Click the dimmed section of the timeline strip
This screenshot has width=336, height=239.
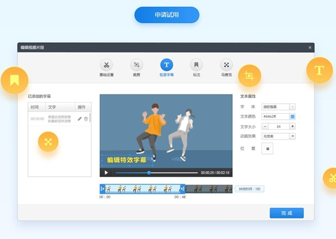(209, 189)
